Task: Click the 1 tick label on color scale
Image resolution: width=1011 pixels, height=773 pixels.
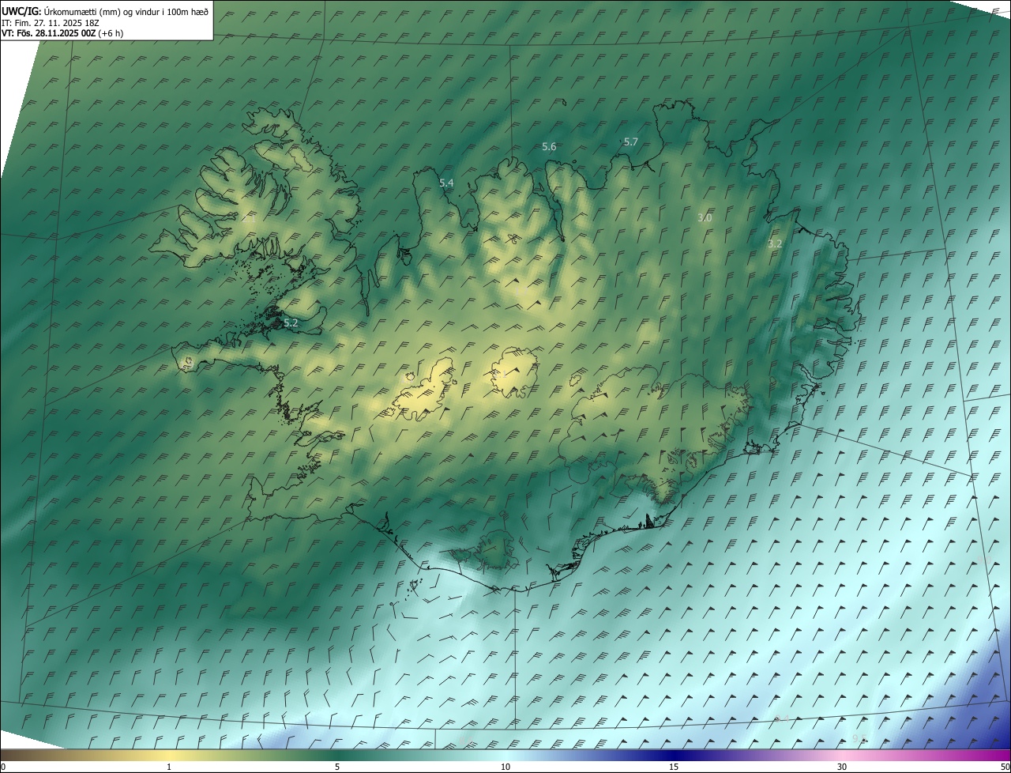Action: (169, 767)
